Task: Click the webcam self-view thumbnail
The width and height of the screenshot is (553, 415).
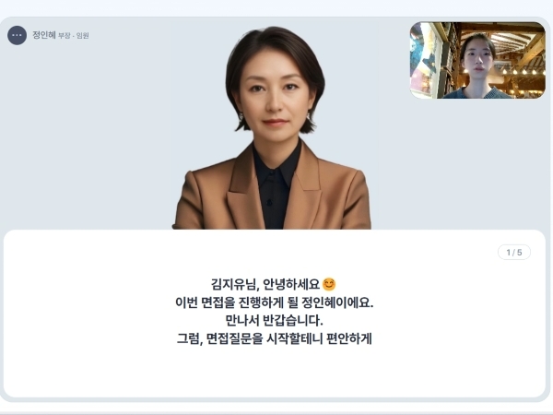Action: click(477, 60)
